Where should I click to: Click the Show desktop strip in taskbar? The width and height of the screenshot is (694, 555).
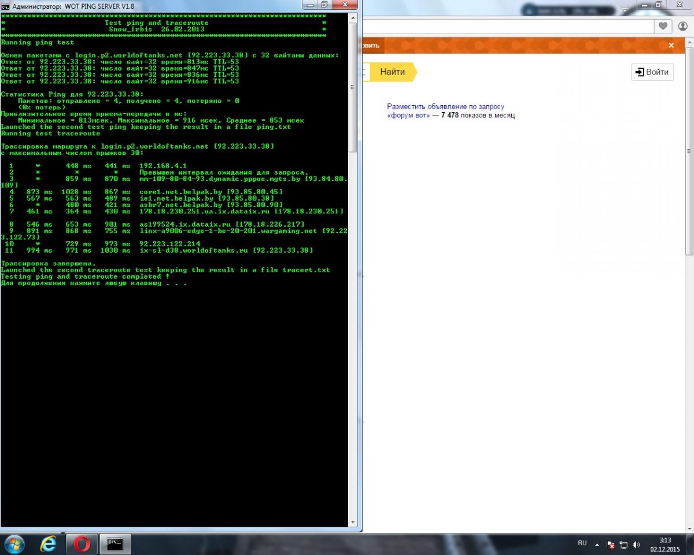(690, 544)
